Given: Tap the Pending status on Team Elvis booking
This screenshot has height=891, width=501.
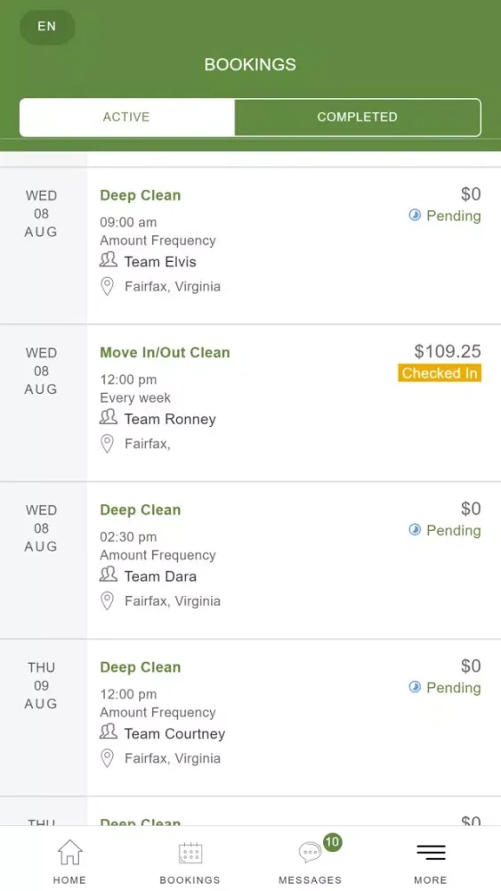Looking at the screenshot, I should [445, 216].
